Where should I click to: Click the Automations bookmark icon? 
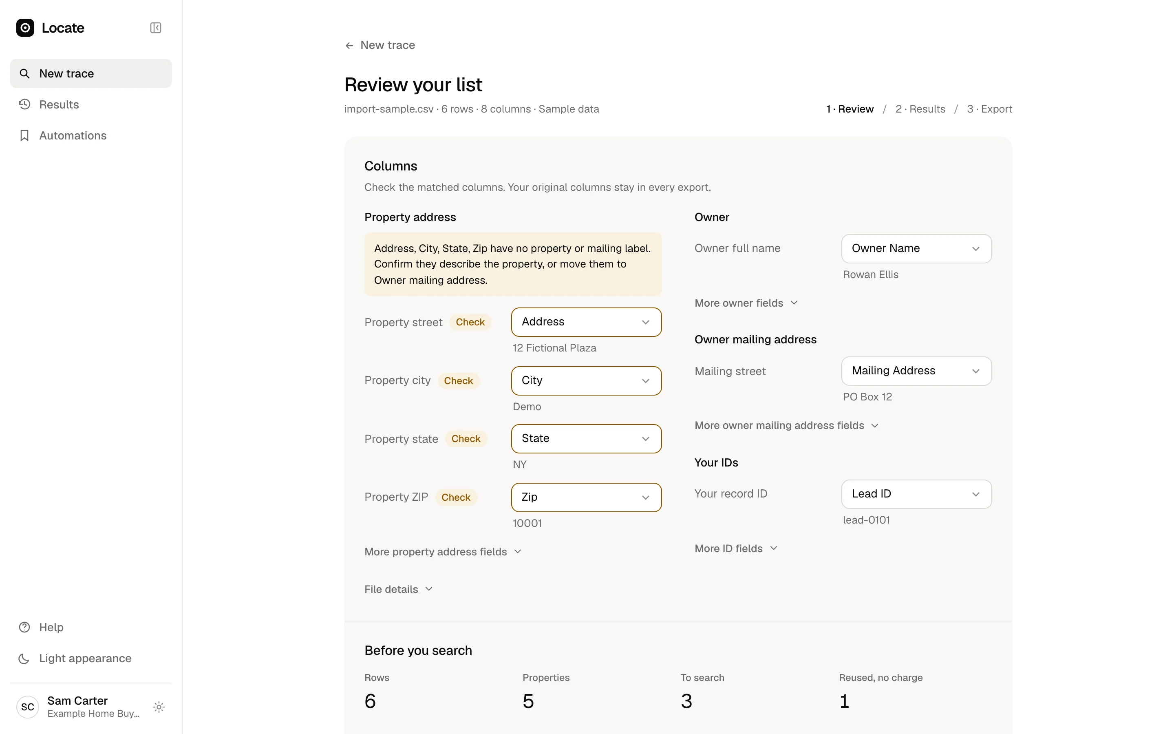click(24, 135)
